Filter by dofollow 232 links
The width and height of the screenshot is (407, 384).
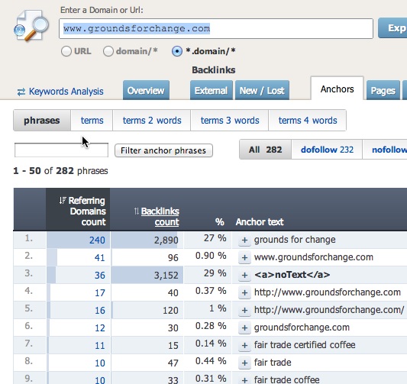coord(327,150)
